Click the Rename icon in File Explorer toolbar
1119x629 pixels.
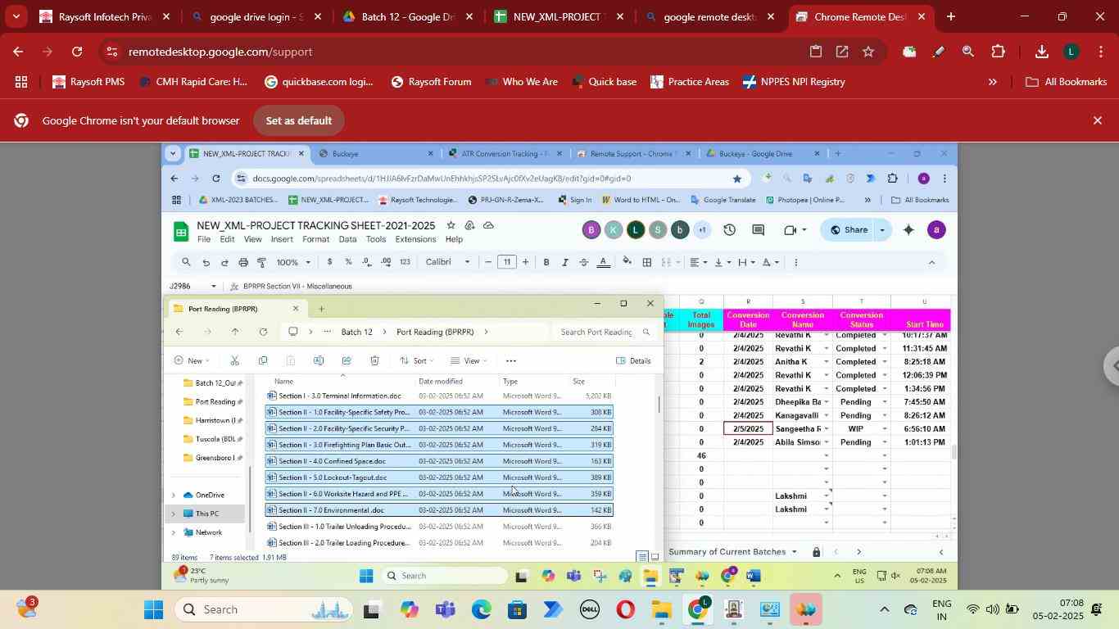pyautogui.click(x=318, y=360)
